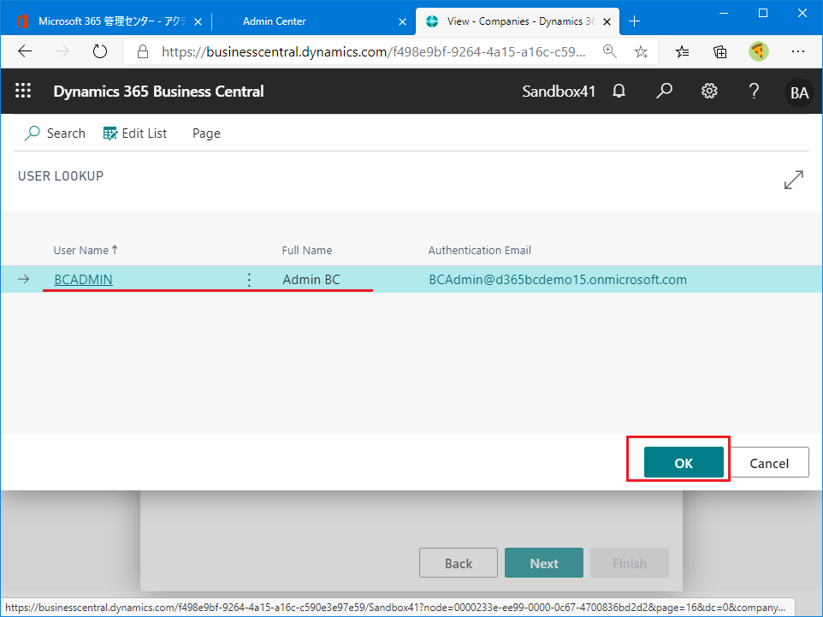Close the Microsoft 365 管理センター tab
The width and height of the screenshot is (823, 617).
(x=198, y=21)
